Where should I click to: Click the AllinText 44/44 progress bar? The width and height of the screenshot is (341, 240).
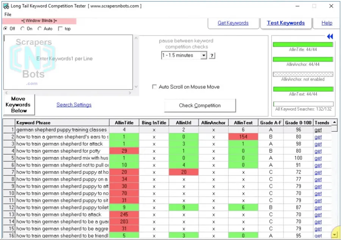point(303,89)
